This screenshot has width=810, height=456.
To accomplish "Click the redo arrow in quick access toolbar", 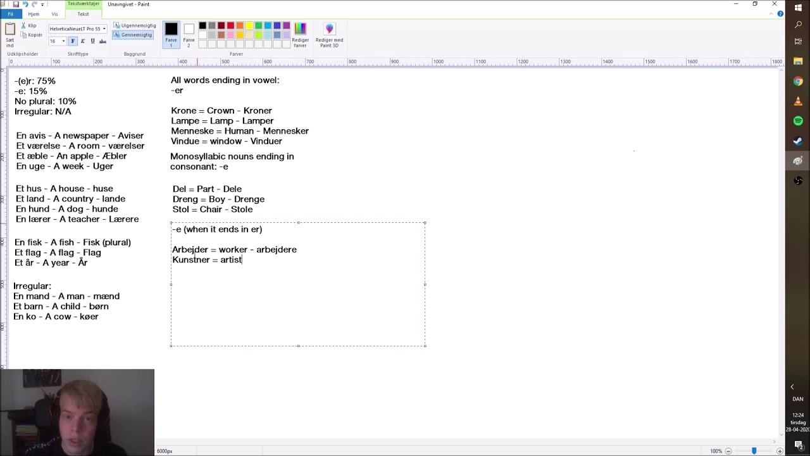I will tap(34, 4).
